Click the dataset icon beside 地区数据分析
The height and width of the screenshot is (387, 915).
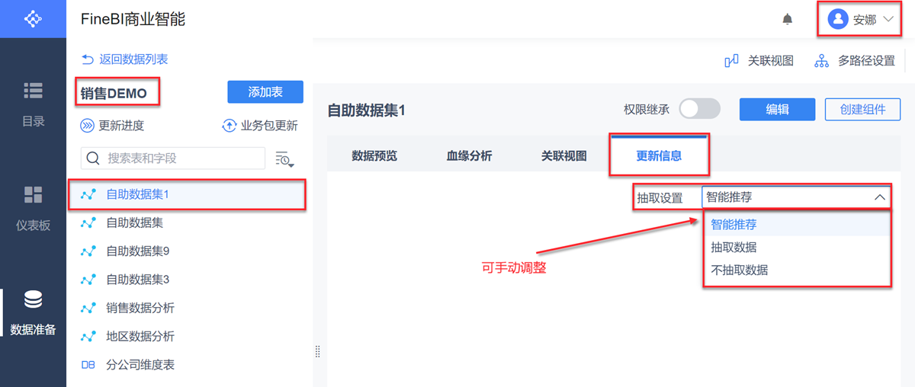(88, 336)
